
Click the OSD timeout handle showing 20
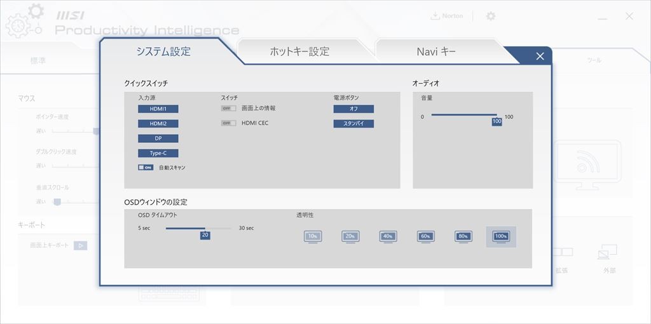pyautogui.click(x=205, y=235)
